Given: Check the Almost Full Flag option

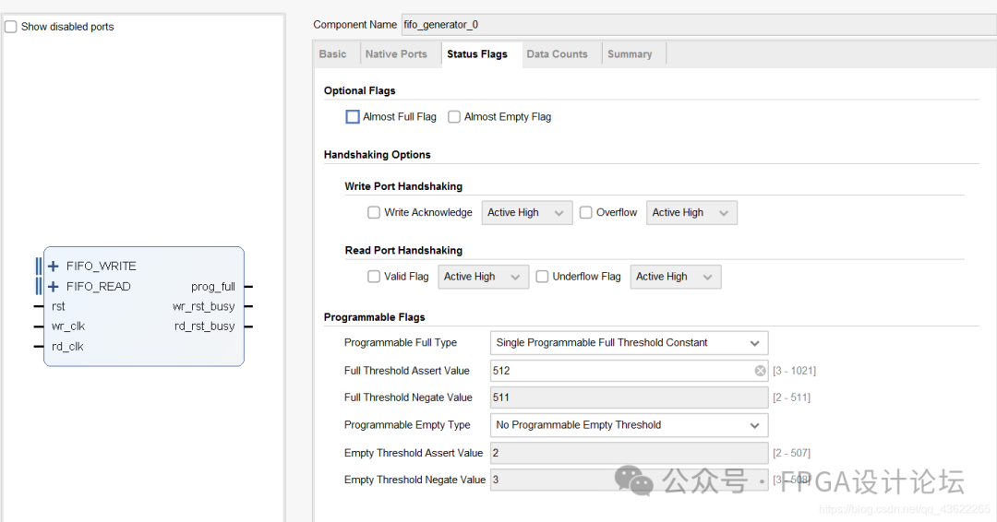Looking at the screenshot, I should tap(352, 117).
